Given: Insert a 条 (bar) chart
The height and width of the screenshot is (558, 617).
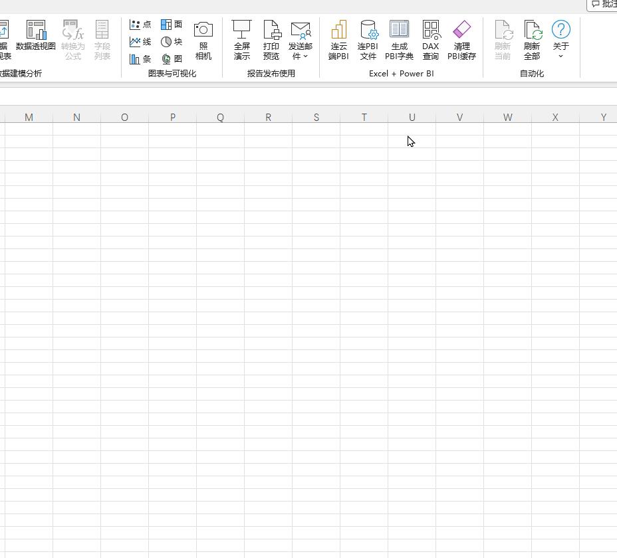Looking at the screenshot, I should click(140, 58).
